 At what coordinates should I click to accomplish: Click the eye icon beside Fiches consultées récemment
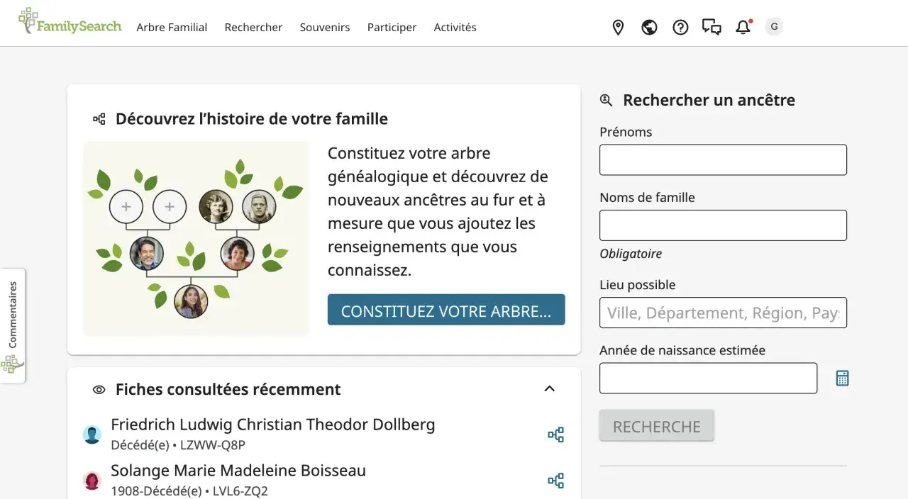click(x=99, y=390)
